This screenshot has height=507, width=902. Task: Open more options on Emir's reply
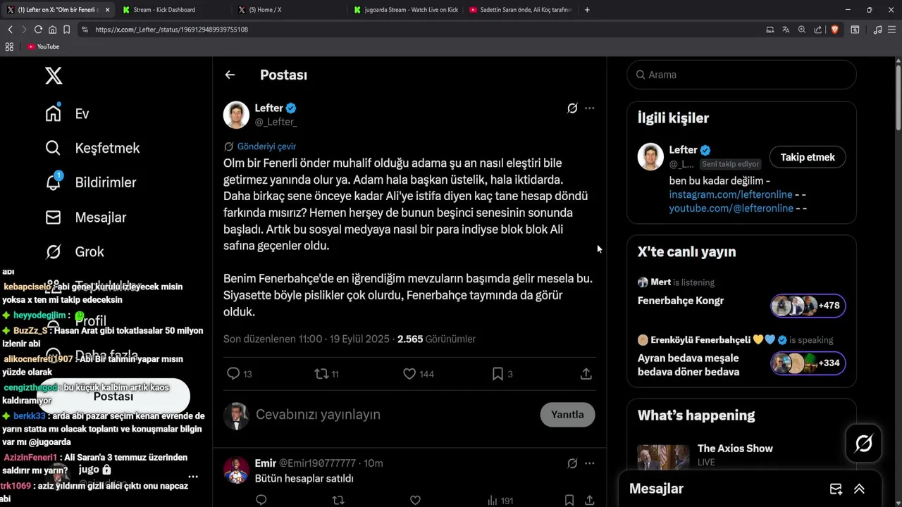(x=590, y=463)
